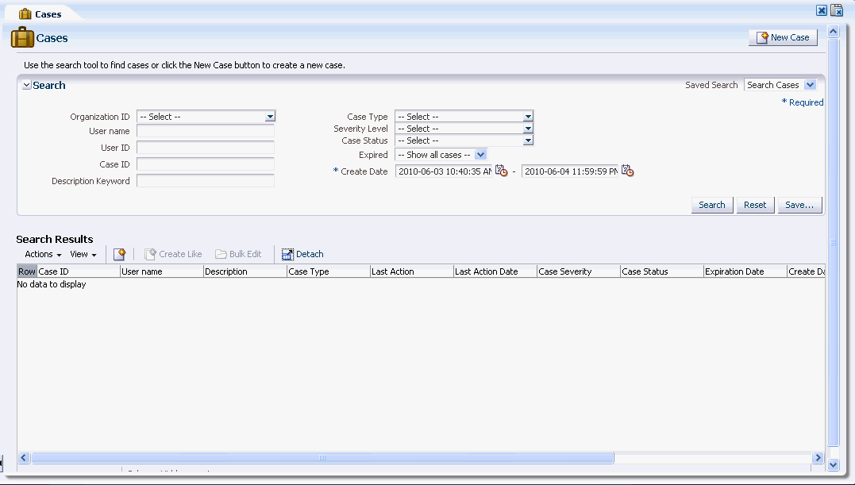This screenshot has height=485, width=855.
Task: Open the Case Status dropdown
Action: pos(528,140)
